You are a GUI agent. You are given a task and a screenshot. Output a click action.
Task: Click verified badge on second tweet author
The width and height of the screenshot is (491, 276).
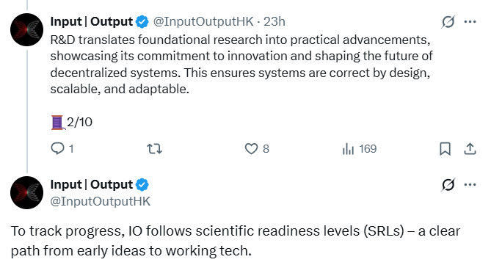point(142,184)
